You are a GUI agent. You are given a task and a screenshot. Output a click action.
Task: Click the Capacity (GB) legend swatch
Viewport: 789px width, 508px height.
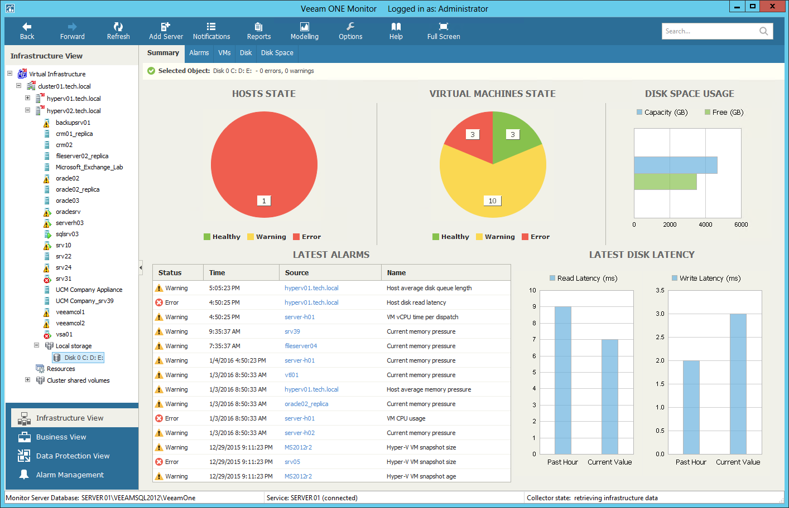pyautogui.click(x=639, y=112)
